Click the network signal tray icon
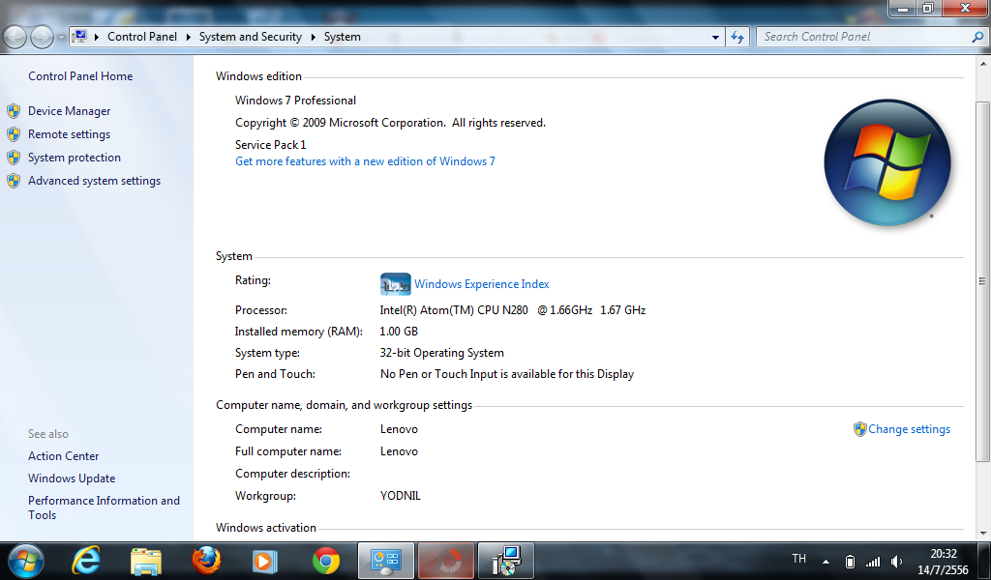The image size is (991, 580). pos(873,561)
